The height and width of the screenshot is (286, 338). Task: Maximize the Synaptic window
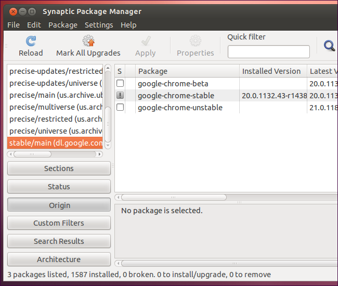coord(32,11)
